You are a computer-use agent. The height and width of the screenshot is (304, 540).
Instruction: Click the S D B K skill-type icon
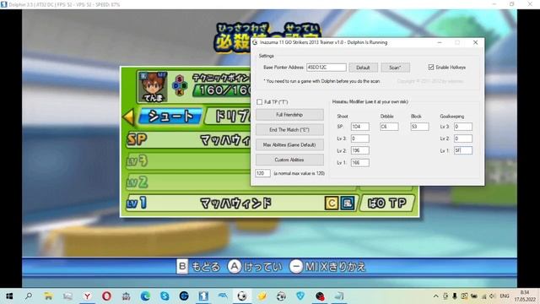tap(180, 85)
